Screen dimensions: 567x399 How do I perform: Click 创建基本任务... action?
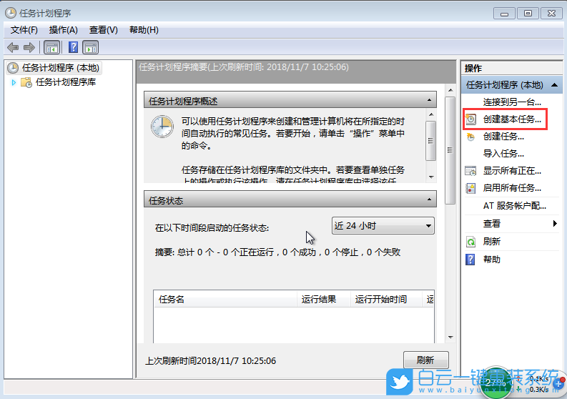(x=512, y=119)
